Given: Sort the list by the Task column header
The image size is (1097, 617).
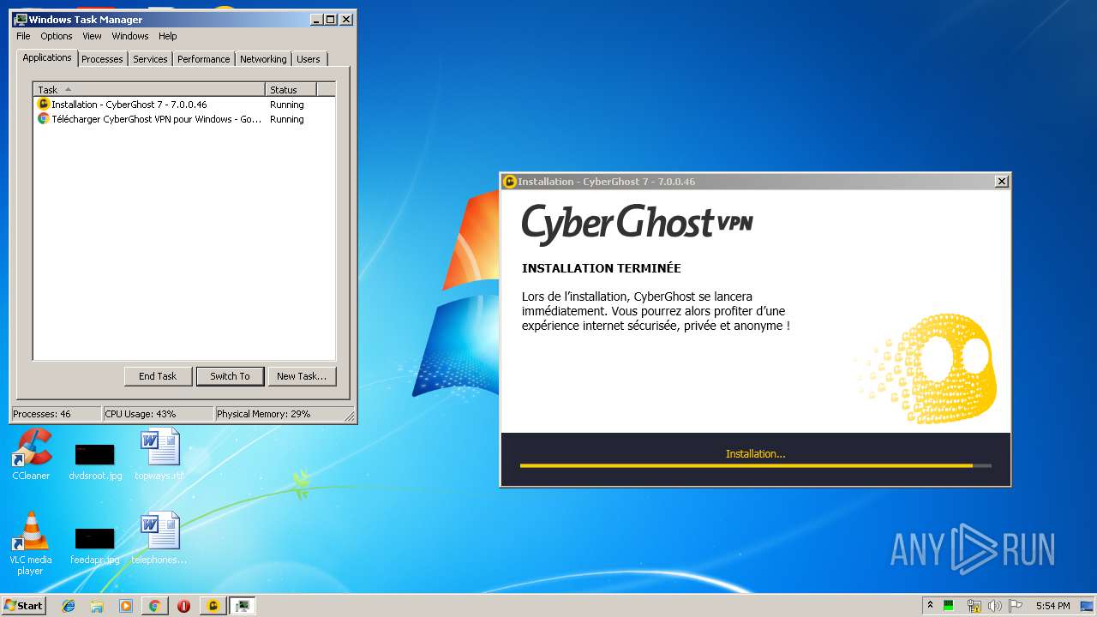Looking at the screenshot, I should tap(149, 89).
